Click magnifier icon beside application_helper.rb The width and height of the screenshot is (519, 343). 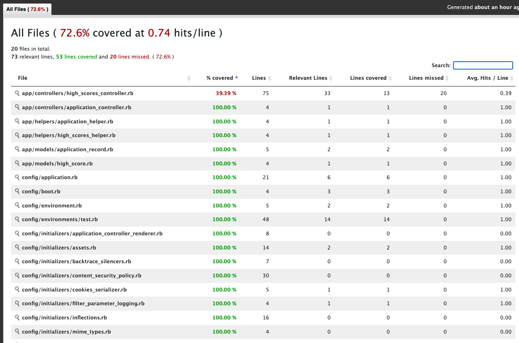[17, 121]
